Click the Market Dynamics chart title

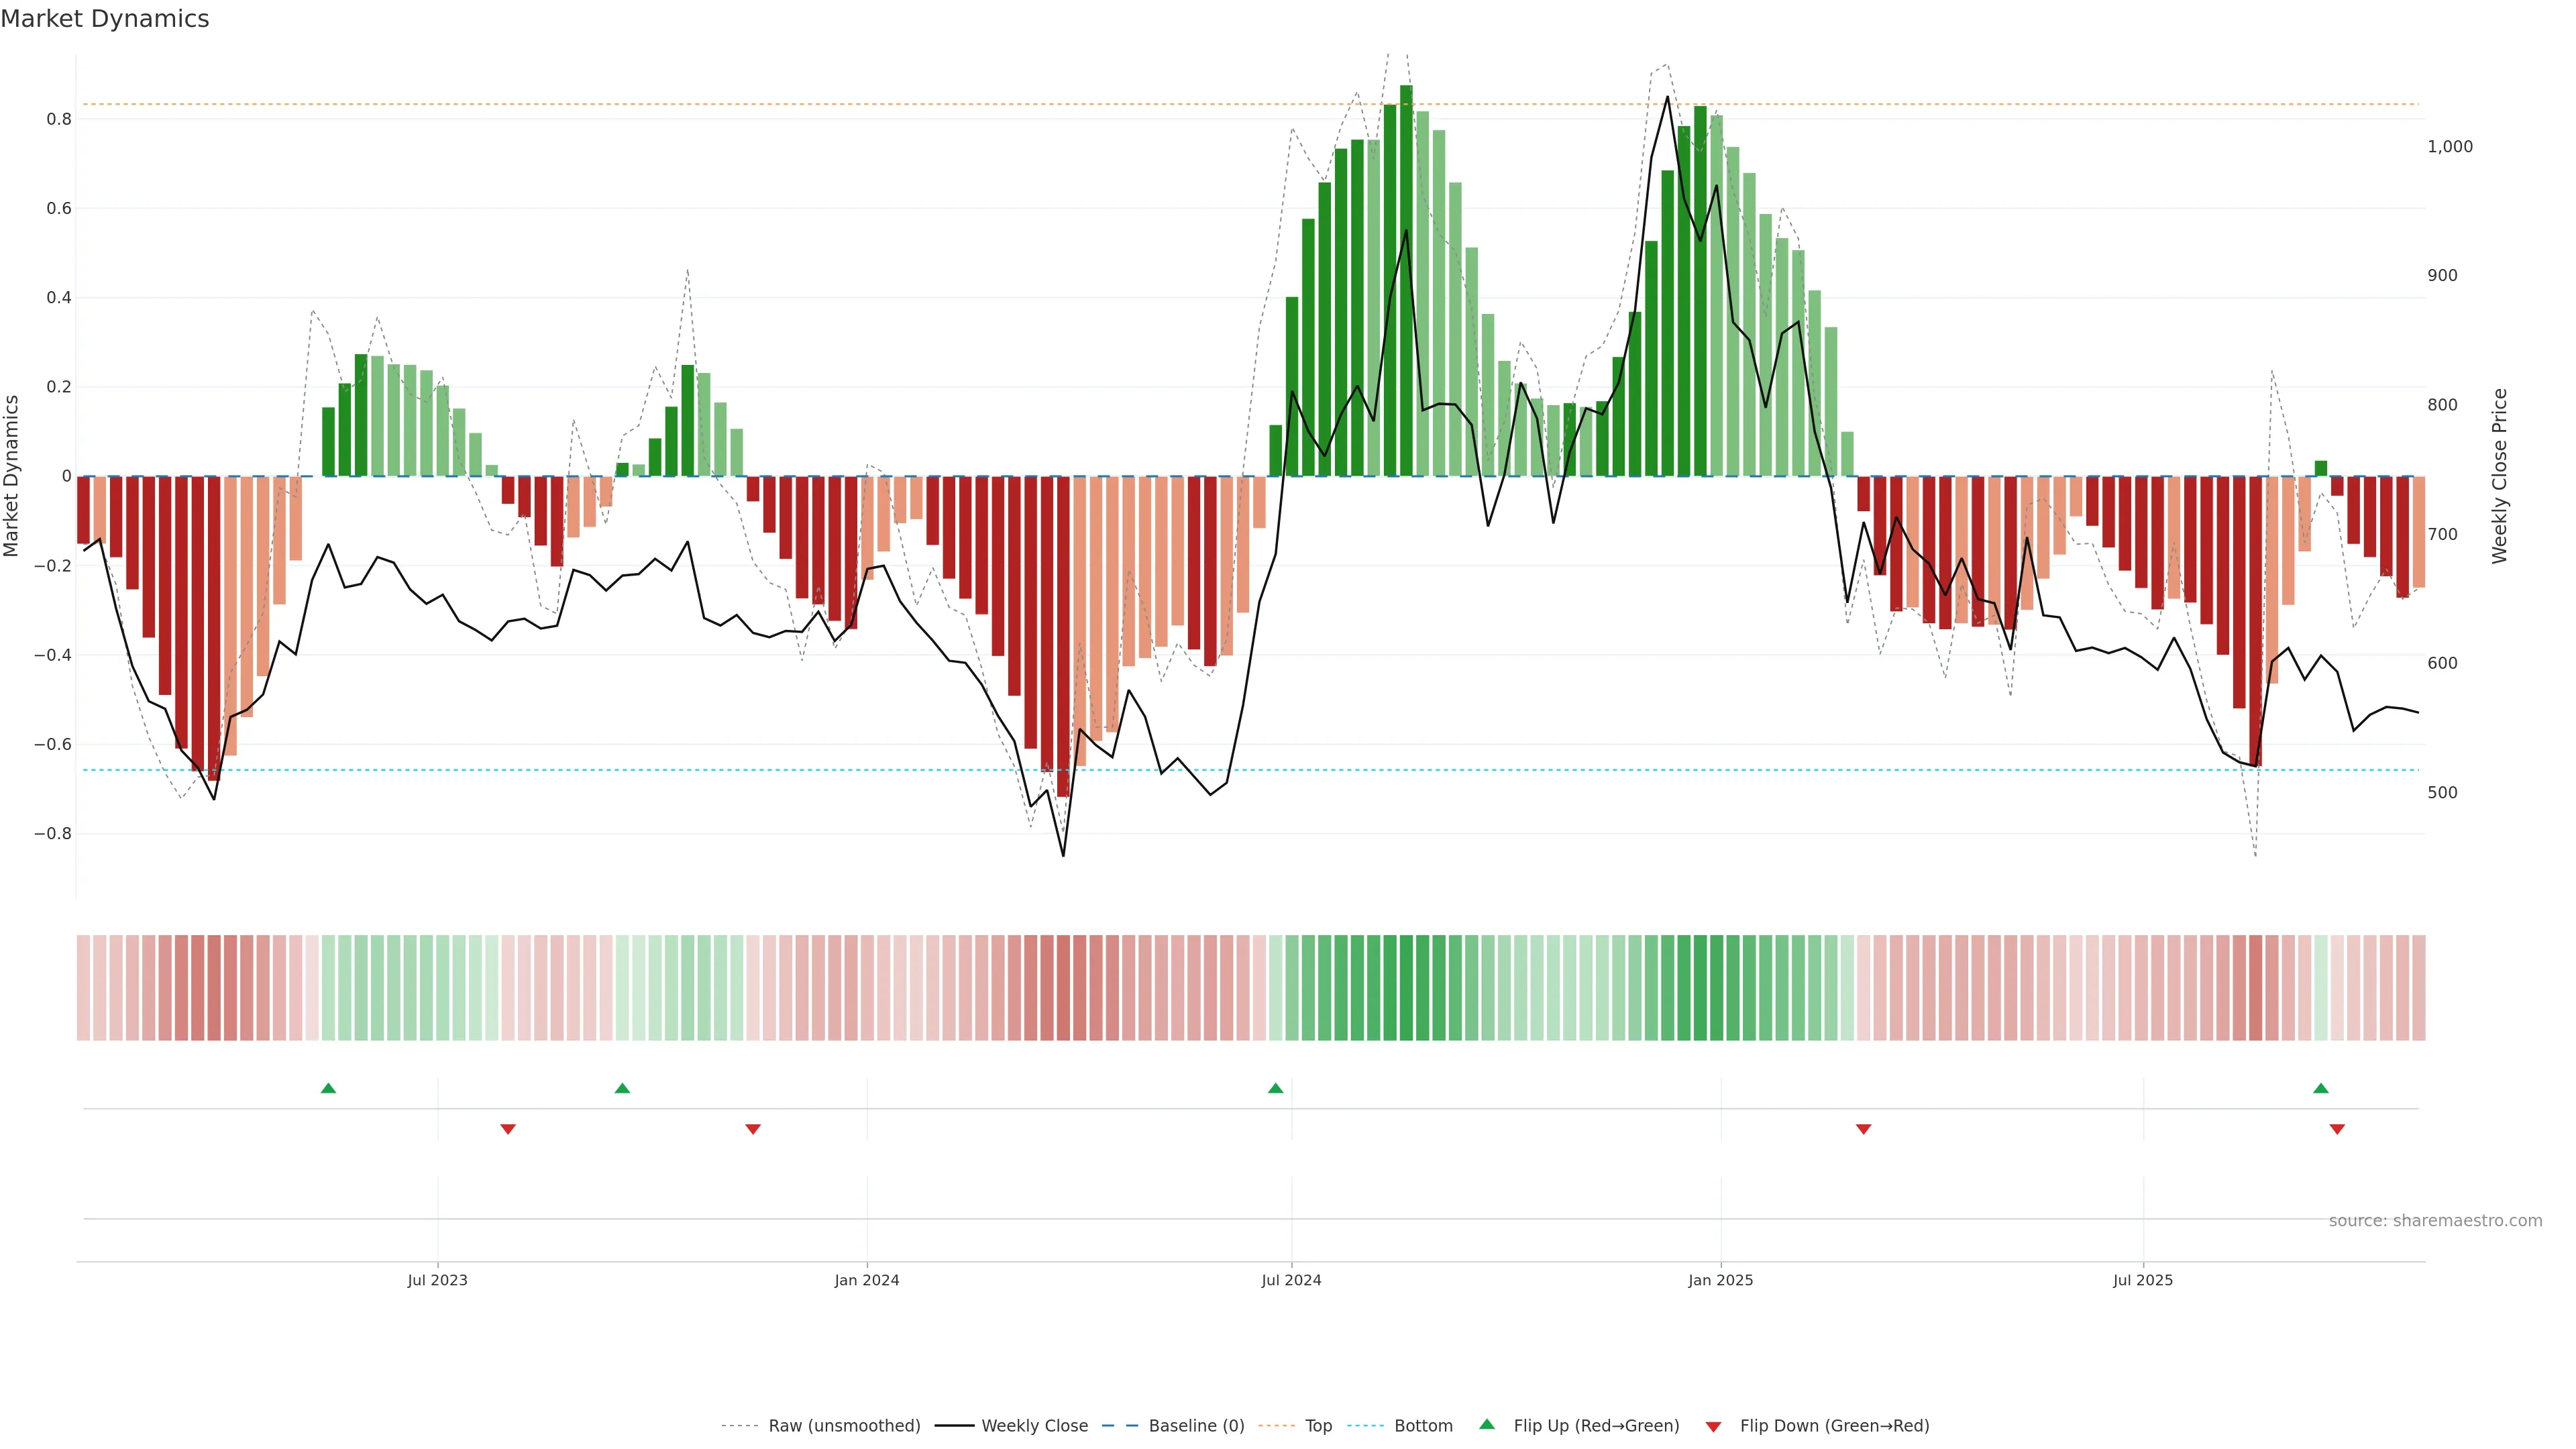105,19
